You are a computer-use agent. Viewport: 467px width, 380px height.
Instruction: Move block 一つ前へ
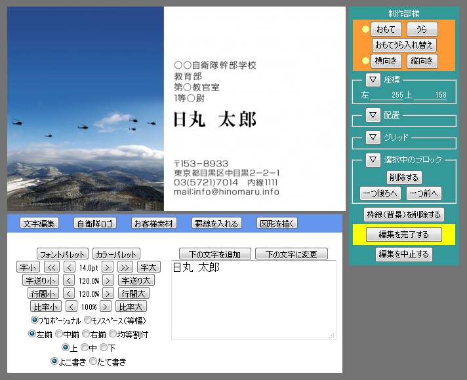pyautogui.click(x=424, y=193)
